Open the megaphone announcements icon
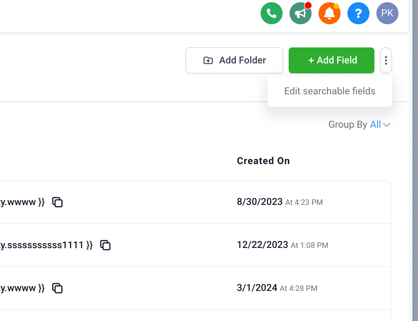418x321 pixels. pyautogui.click(x=300, y=13)
